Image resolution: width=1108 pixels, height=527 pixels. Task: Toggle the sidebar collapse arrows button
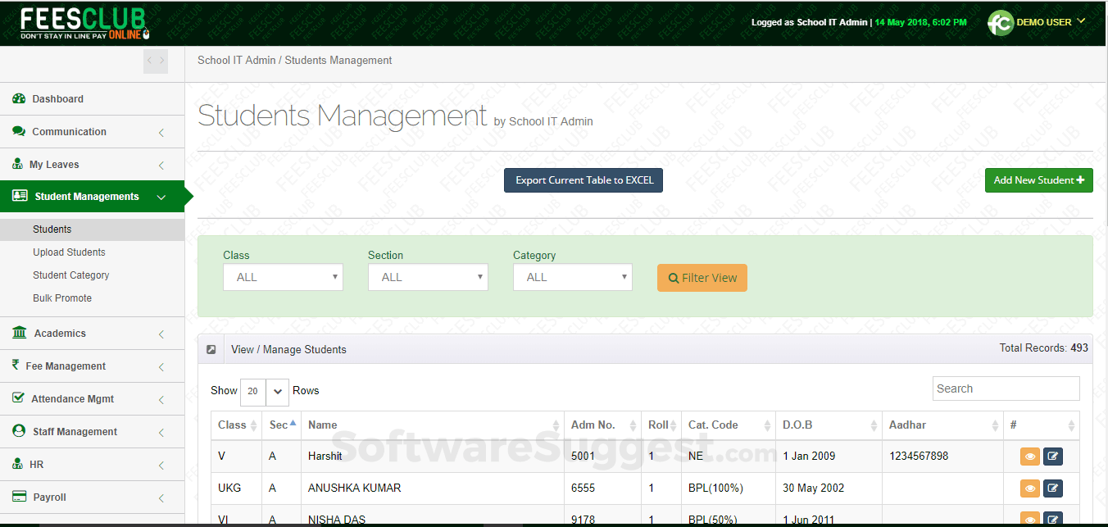coord(156,61)
